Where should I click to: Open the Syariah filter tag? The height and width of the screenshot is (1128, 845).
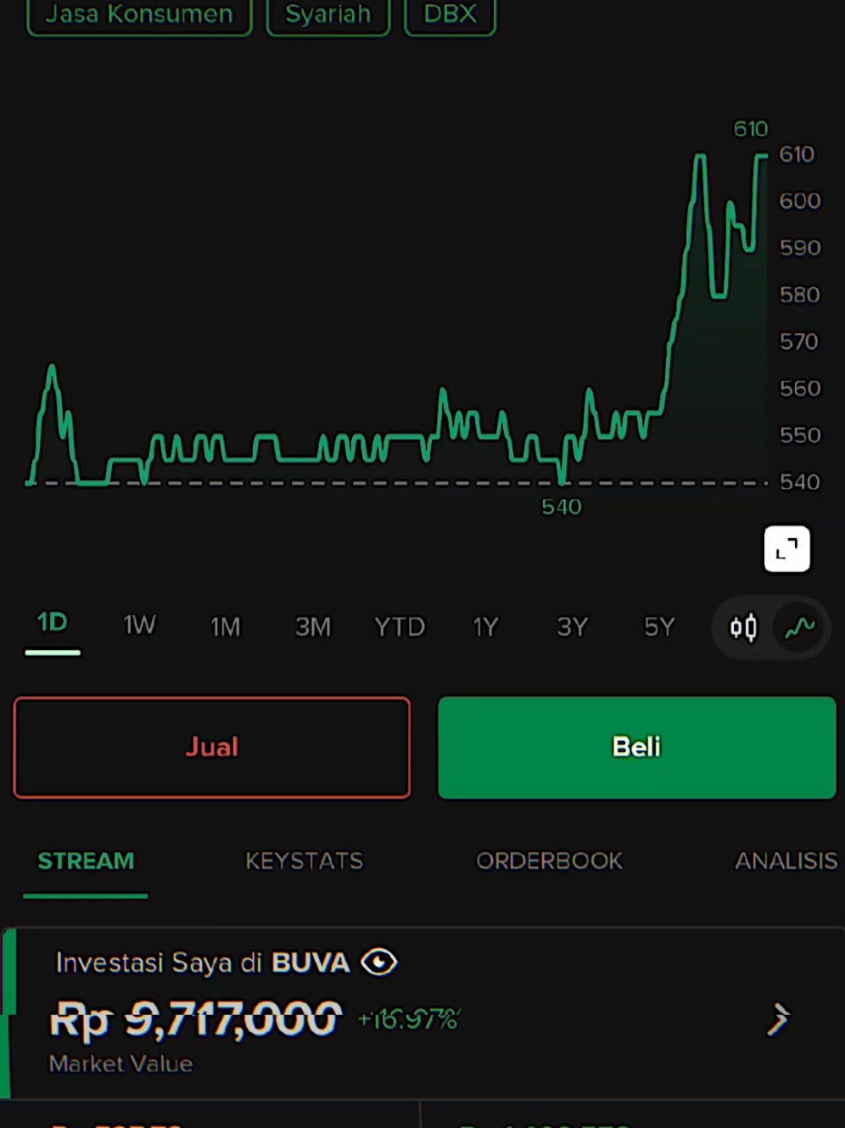pyautogui.click(x=327, y=14)
